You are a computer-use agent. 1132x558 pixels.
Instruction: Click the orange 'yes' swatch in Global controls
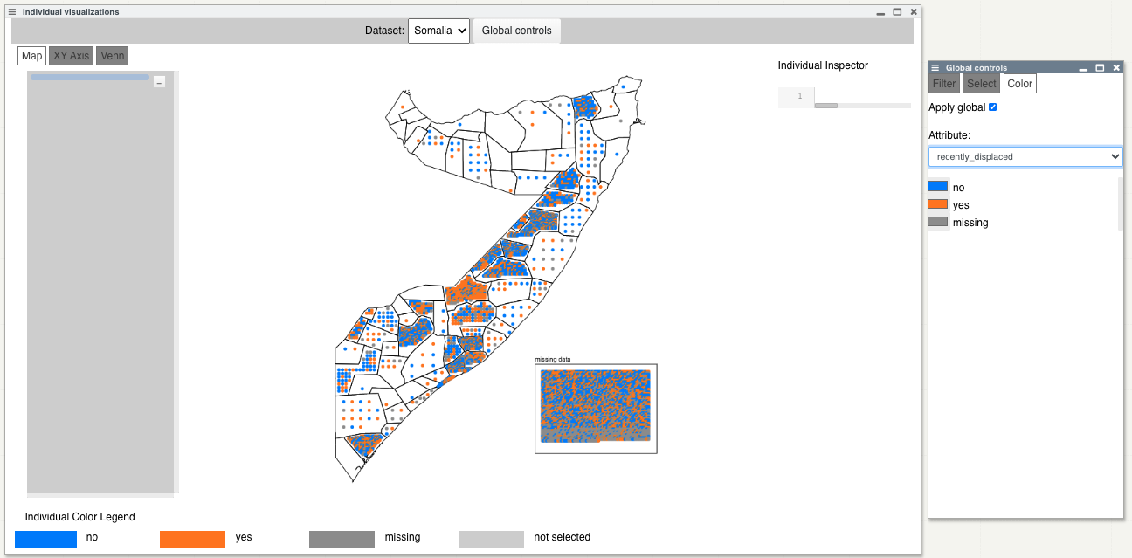pyautogui.click(x=938, y=204)
